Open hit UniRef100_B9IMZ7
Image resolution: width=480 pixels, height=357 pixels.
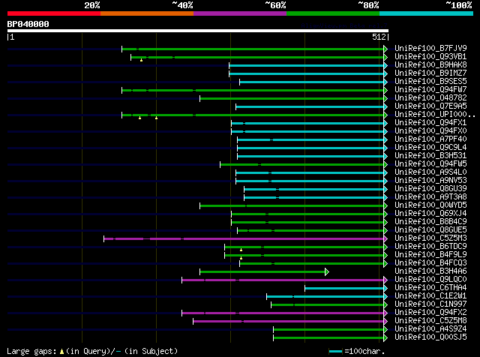pos(430,73)
